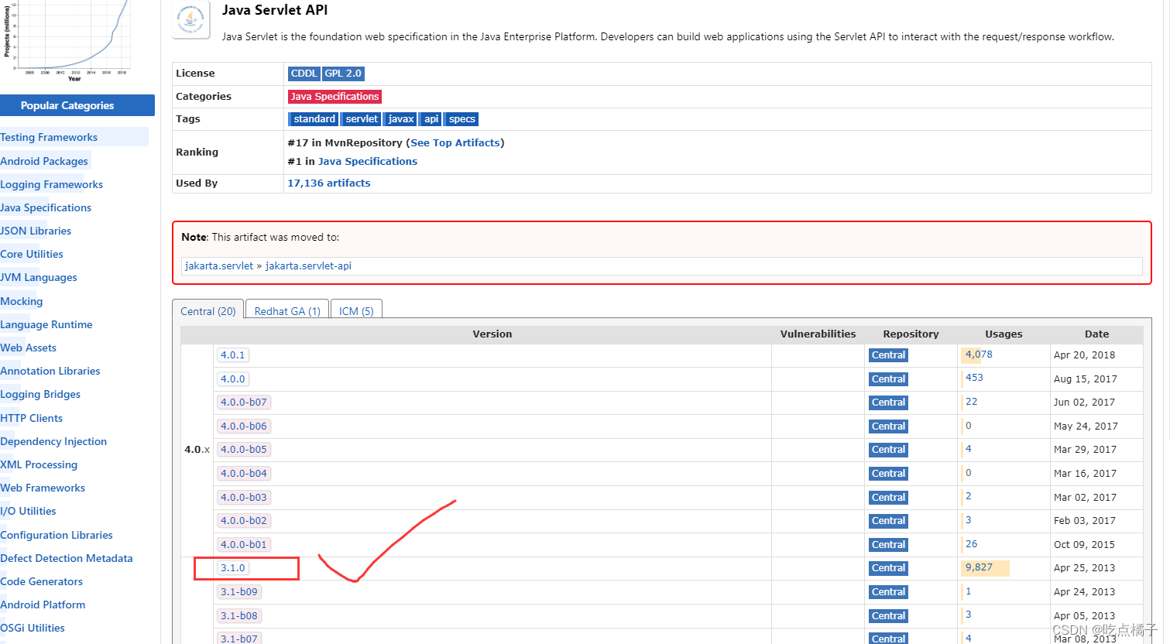
Task: Open JVM Languages category
Action: [x=39, y=277]
